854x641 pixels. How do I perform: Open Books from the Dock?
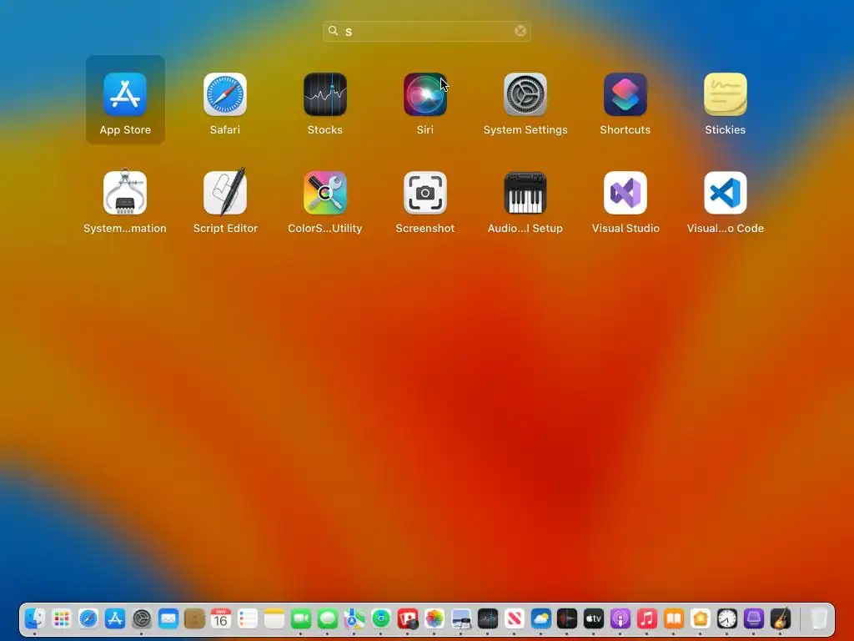click(674, 618)
